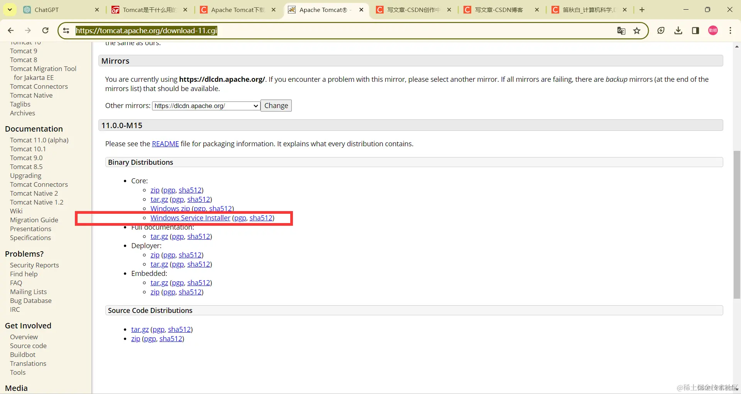Open the Upgrading documentation link
Image resolution: width=741 pixels, height=394 pixels.
(x=25, y=176)
